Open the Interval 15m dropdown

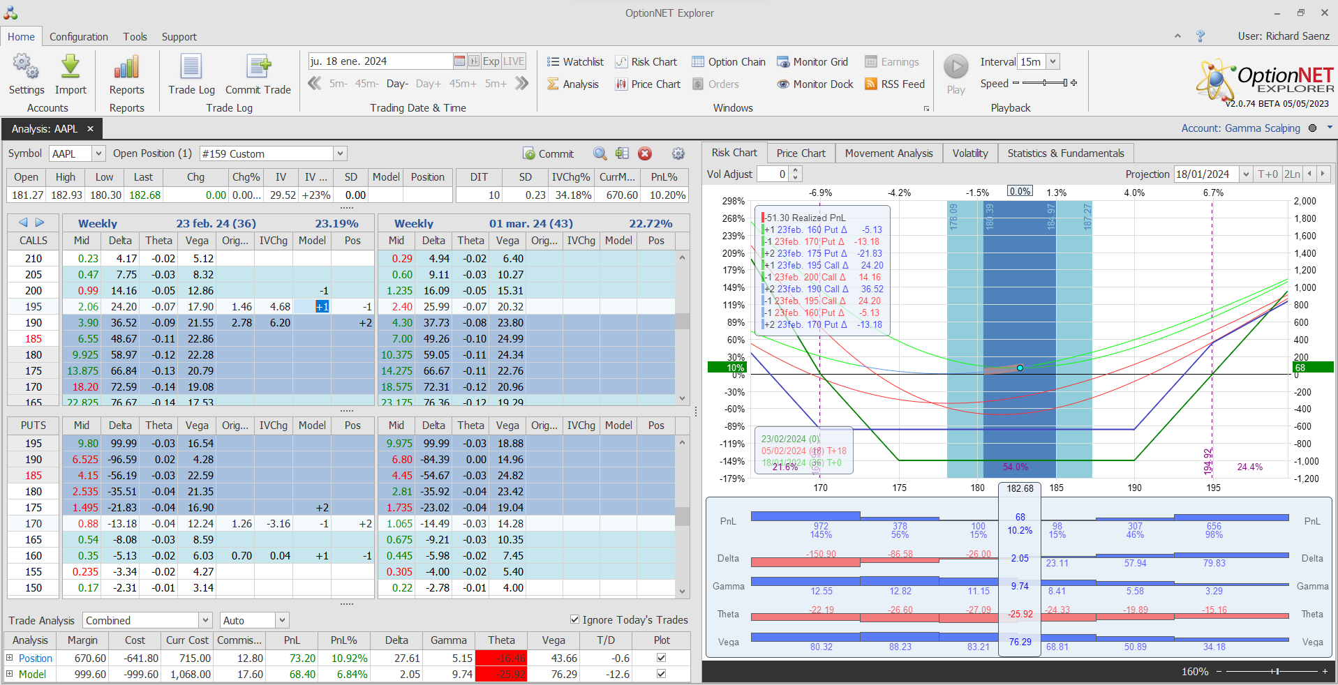coord(1053,62)
